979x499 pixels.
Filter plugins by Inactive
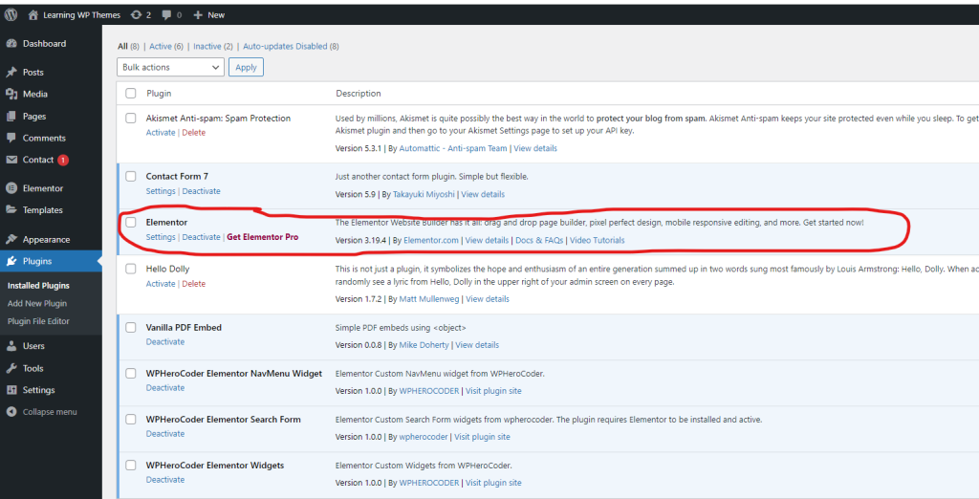207,46
